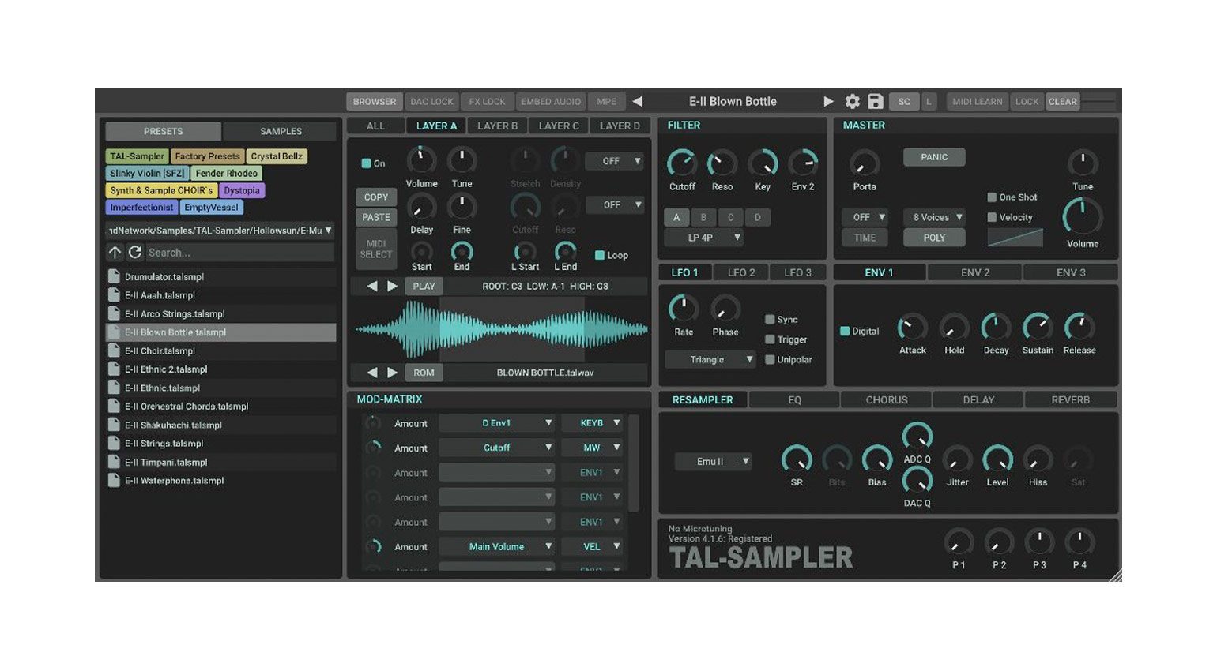The image size is (1217, 671).
Task: Open the D Env1 mod destination dropdown
Action: (x=497, y=423)
